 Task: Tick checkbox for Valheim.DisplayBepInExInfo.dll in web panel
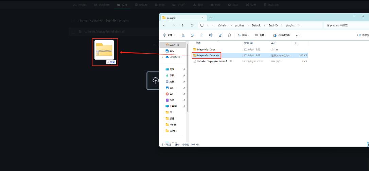(x=73, y=32)
